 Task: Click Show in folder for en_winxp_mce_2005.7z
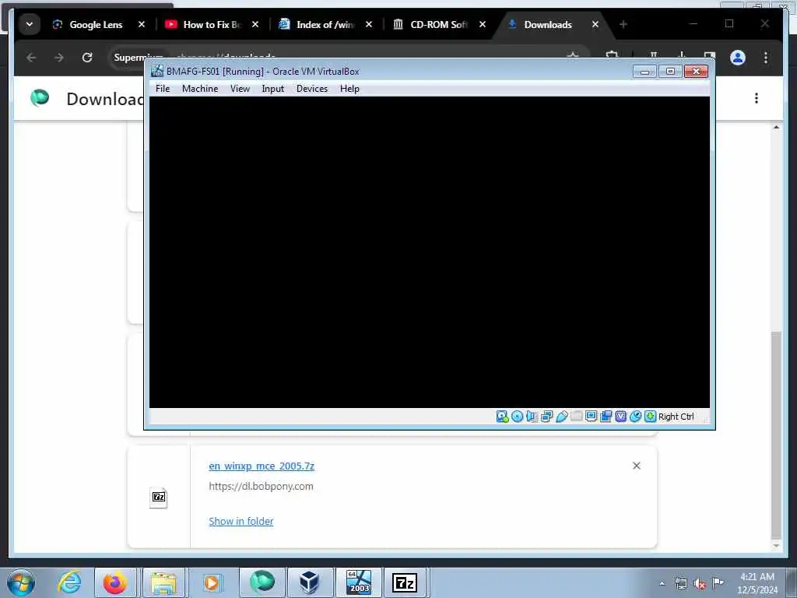[241, 521]
